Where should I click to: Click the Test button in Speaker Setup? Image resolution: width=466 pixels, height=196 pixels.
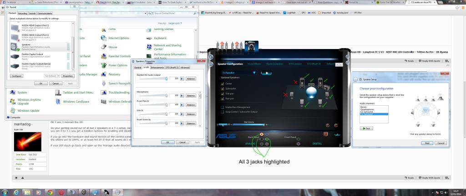click(x=366, y=128)
